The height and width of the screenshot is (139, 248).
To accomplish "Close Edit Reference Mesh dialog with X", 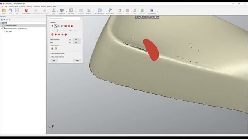I will click(81, 19).
